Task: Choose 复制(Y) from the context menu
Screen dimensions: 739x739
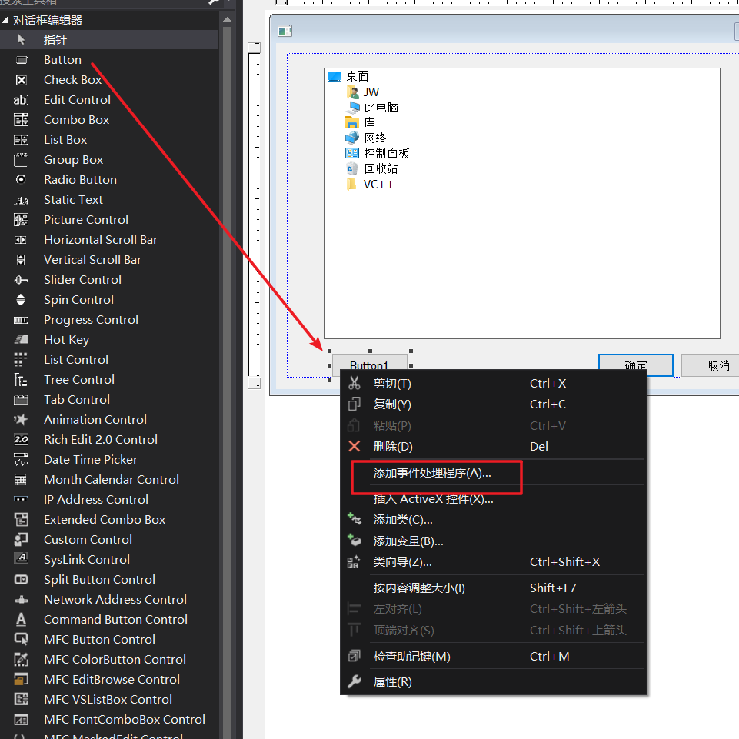Action: pos(494,404)
